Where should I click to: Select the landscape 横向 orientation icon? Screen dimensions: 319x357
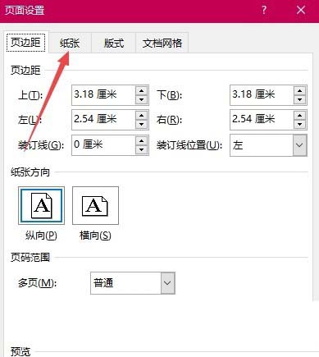[x=95, y=206]
